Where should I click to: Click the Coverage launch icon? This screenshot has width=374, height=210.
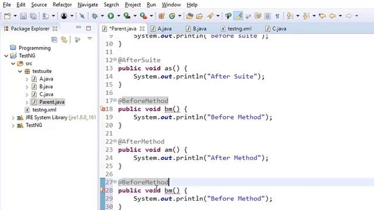pos(127,16)
